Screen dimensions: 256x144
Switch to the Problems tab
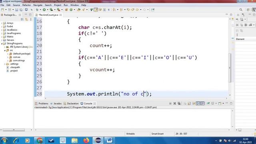42,104
